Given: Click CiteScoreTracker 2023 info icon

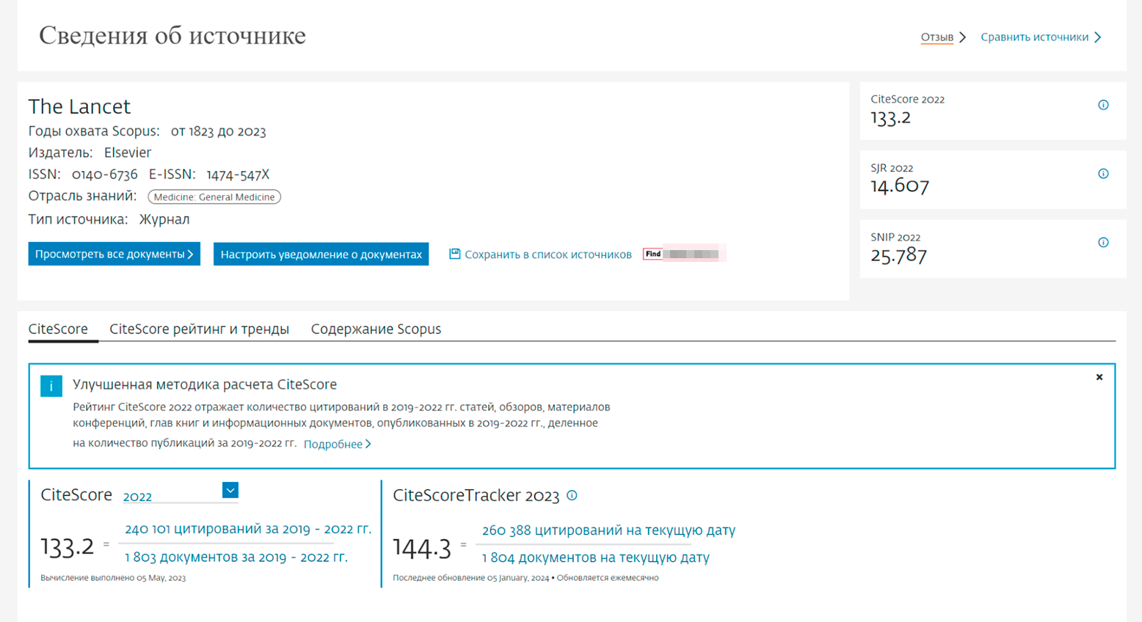Looking at the screenshot, I should [572, 495].
